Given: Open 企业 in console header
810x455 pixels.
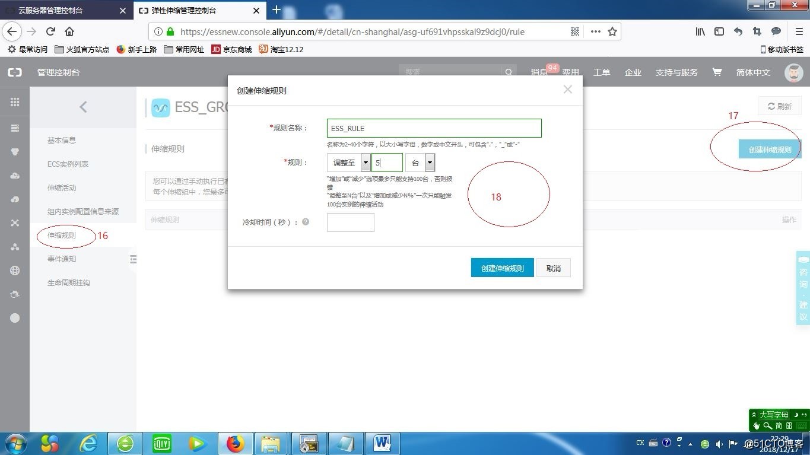Looking at the screenshot, I should coord(633,72).
